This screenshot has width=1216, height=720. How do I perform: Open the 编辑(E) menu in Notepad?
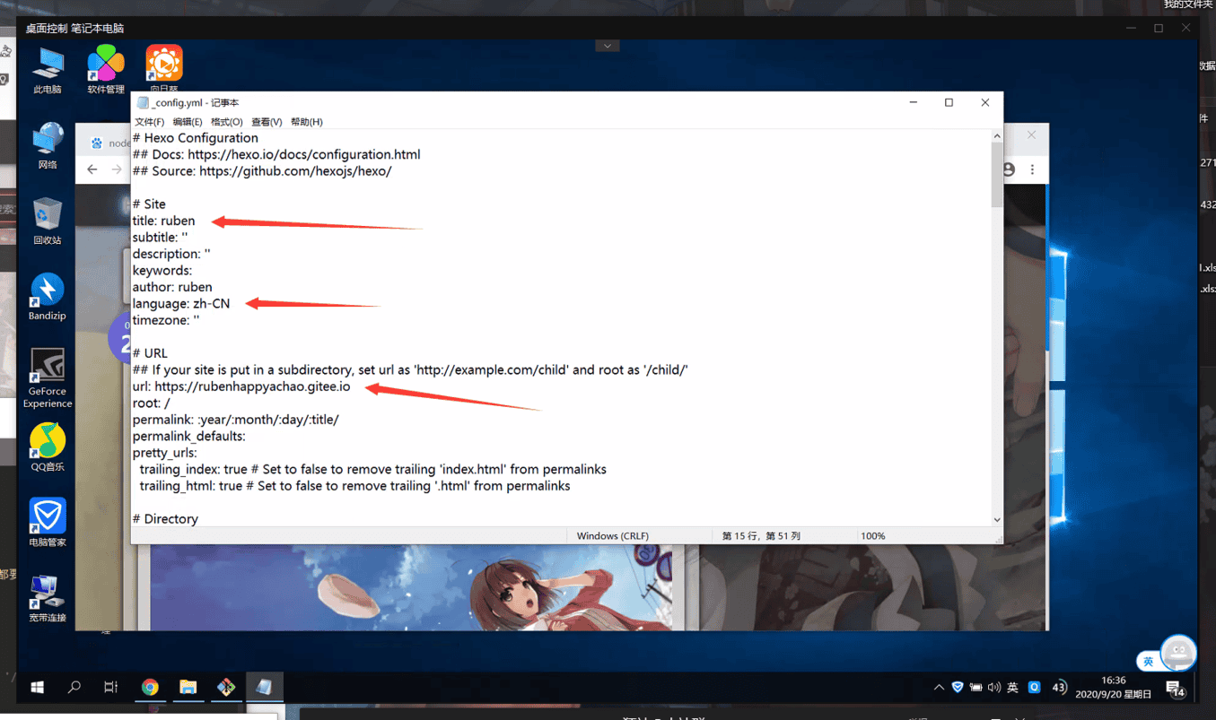click(188, 122)
